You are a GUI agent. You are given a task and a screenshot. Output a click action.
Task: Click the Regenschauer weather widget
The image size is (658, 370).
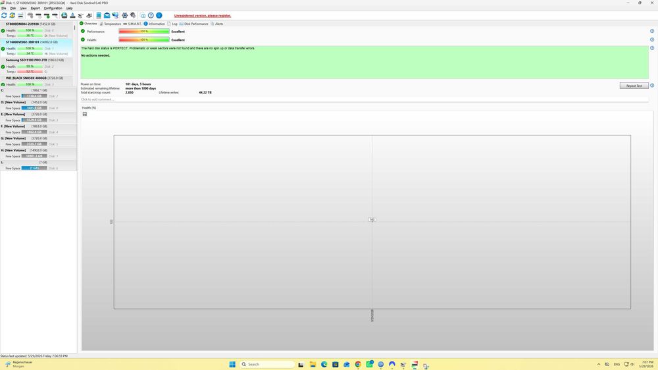[18, 364]
